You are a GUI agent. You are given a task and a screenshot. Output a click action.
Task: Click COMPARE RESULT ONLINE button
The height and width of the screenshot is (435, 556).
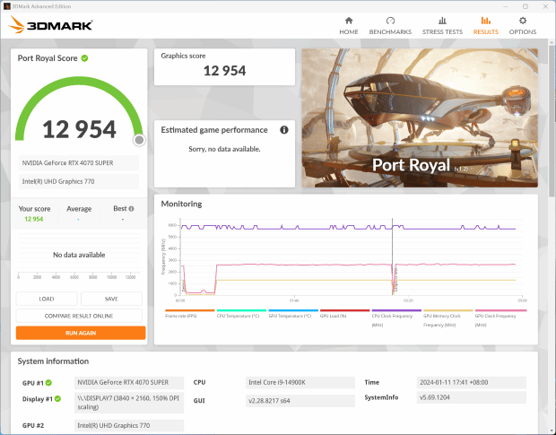pos(79,316)
